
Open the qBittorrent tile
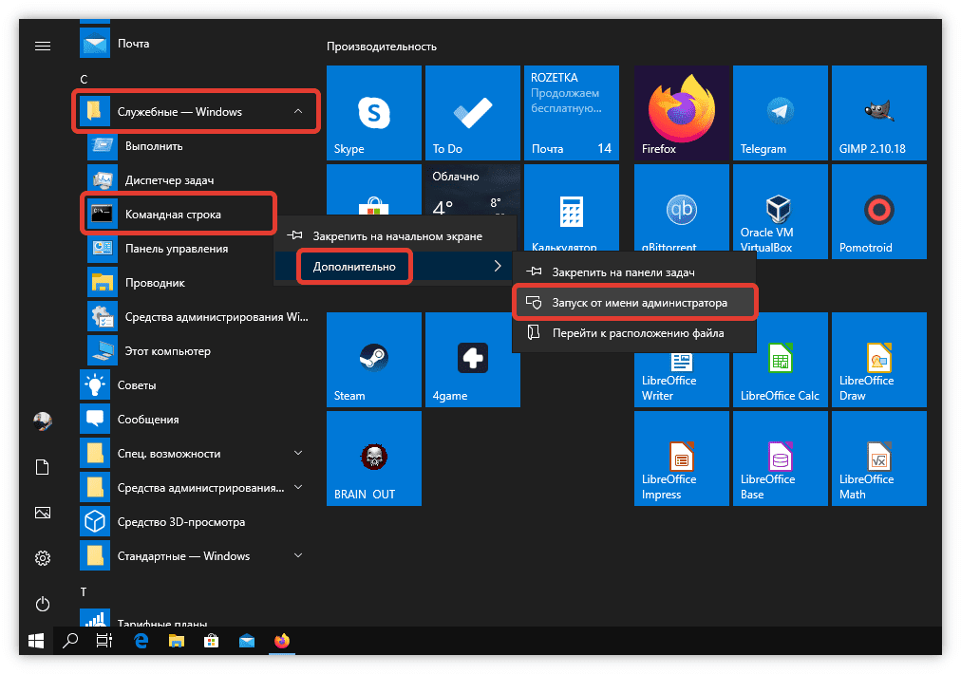click(682, 208)
